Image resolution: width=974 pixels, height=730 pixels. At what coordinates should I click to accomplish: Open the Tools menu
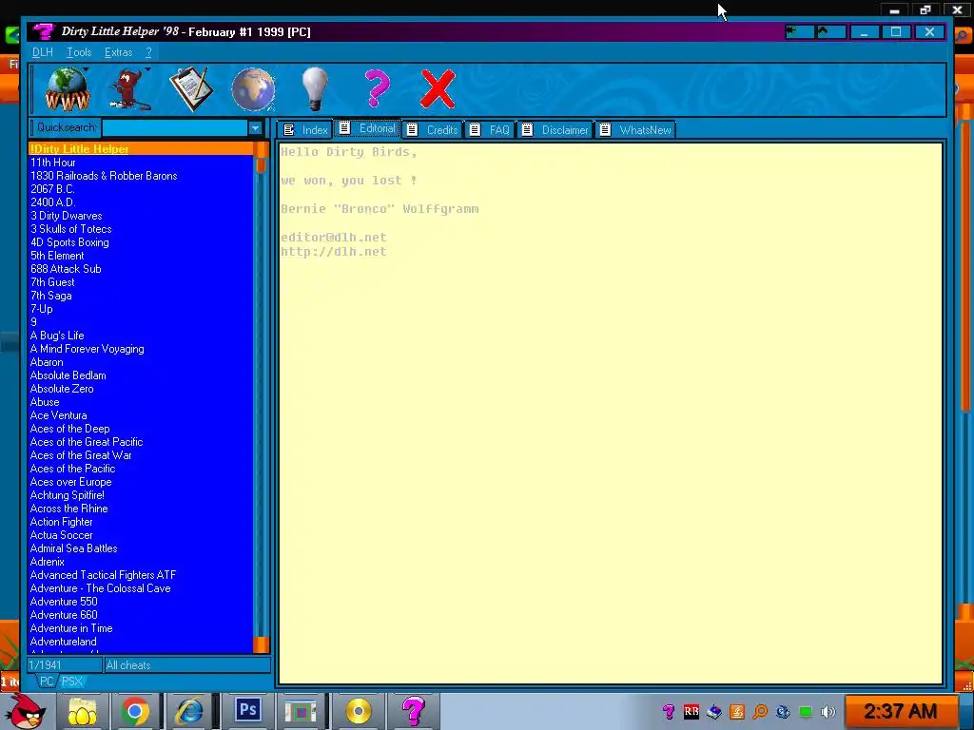click(x=79, y=52)
